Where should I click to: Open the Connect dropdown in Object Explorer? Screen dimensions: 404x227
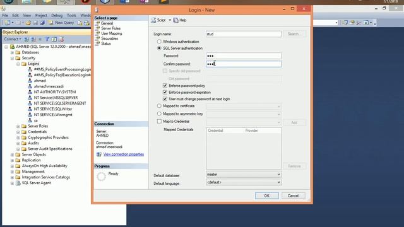(13, 39)
